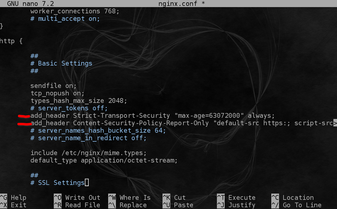Click the ^U Paste shortcut
The width and height of the screenshot is (337, 209).
click(x=178, y=205)
